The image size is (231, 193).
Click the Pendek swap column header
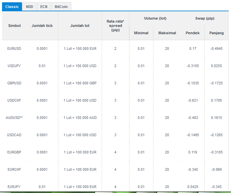193,33
